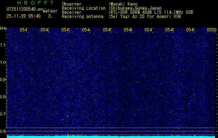Select the 0545 time marker
This screenshot has width=218, height=138.
pos(107,30)
